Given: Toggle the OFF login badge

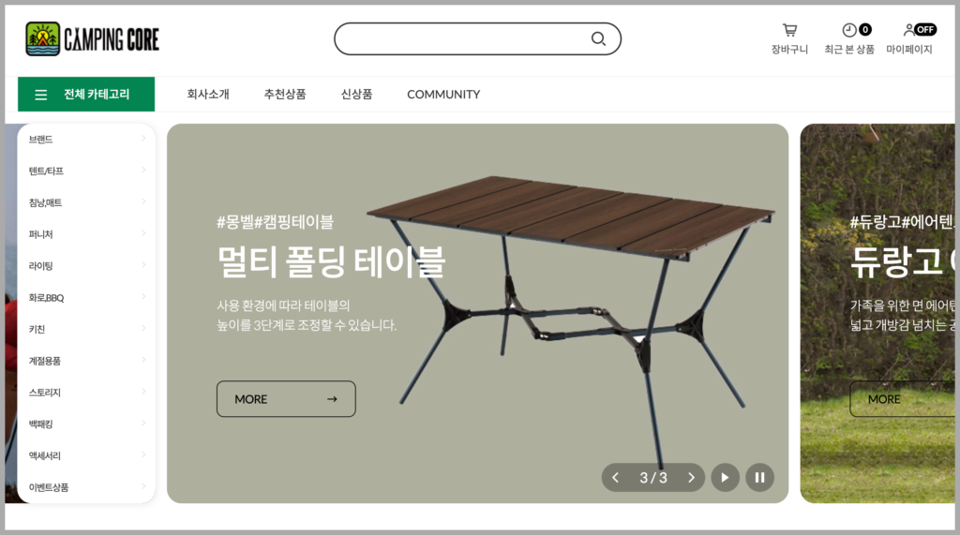Looking at the screenshot, I should point(925,29).
